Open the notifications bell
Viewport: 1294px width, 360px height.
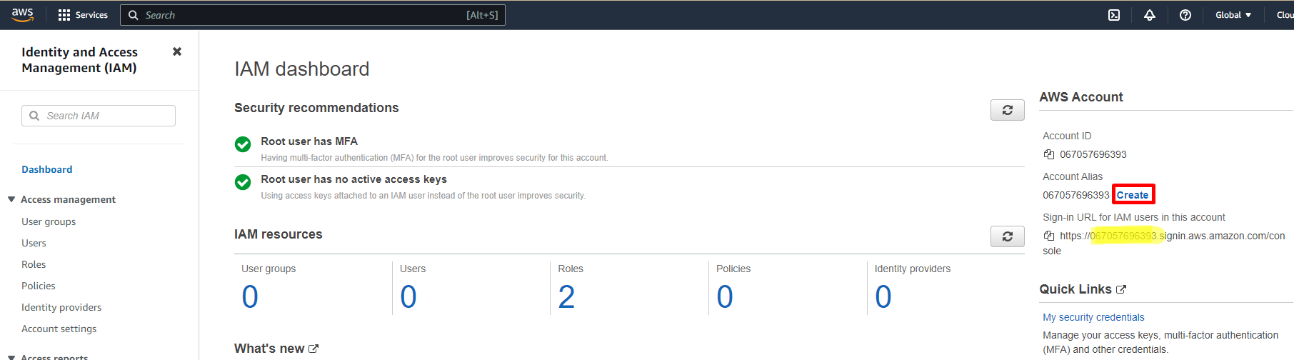pos(1149,15)
